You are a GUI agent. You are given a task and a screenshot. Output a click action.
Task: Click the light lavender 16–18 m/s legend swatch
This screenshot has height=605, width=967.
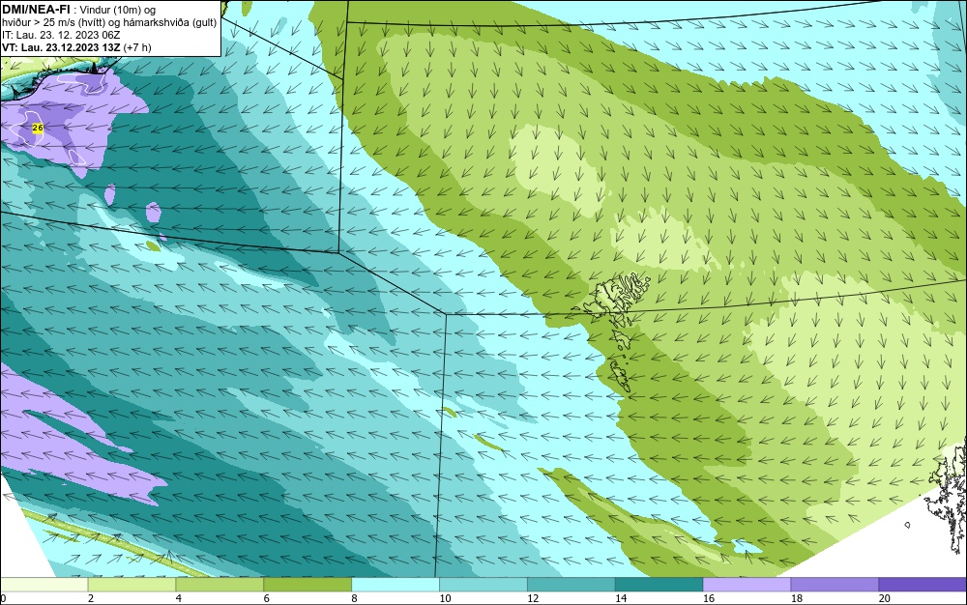point(747,585)
